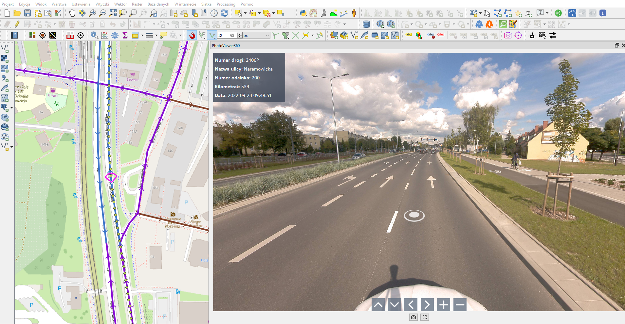
Task: Open the Python console
Action: click(303, 13)
